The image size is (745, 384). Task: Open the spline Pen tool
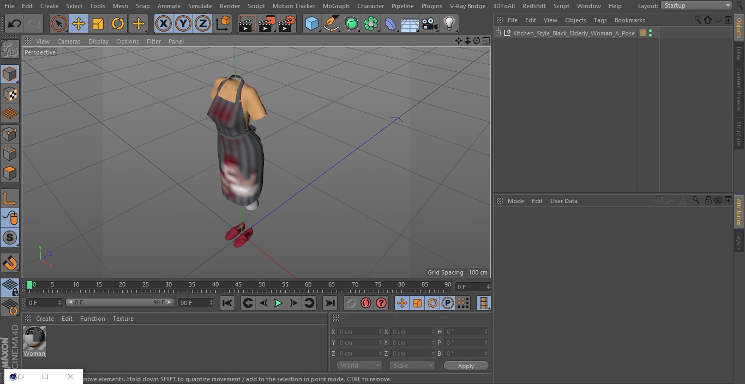[x=331, y=23]
